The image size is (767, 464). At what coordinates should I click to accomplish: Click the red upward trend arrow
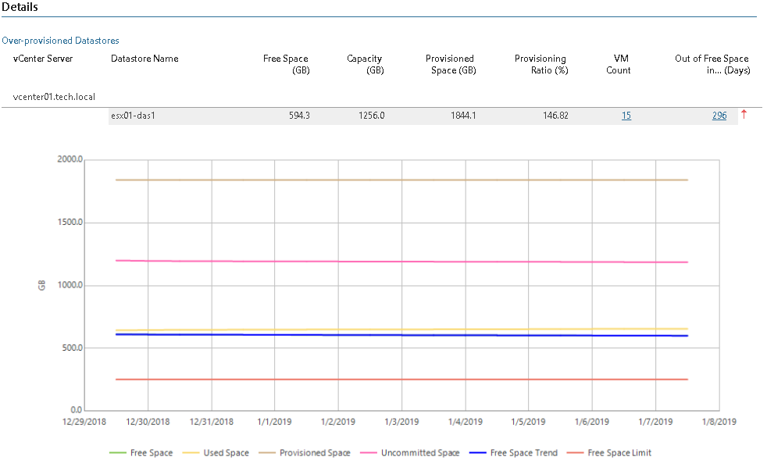(x=744, y=114)
